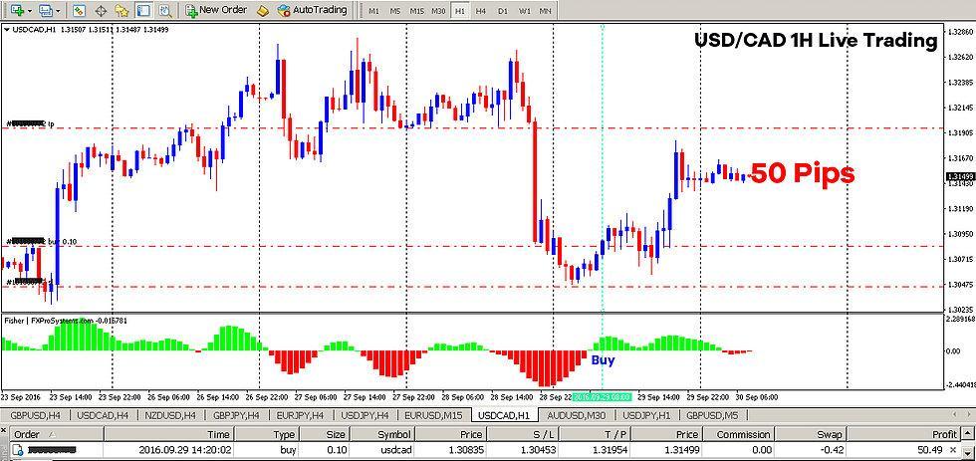Viewport: 976px width, 461px height.
Task: Sort trades by the Order column header
Action: [28, 434]
